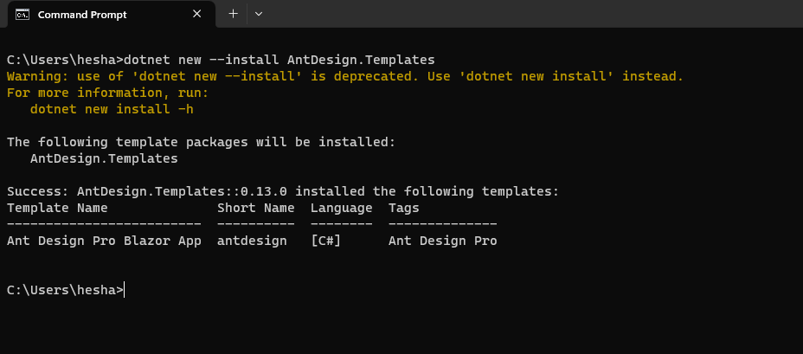Open a new tab with plus button
This screenshot has height=354, width=803.
click(233, 14)
